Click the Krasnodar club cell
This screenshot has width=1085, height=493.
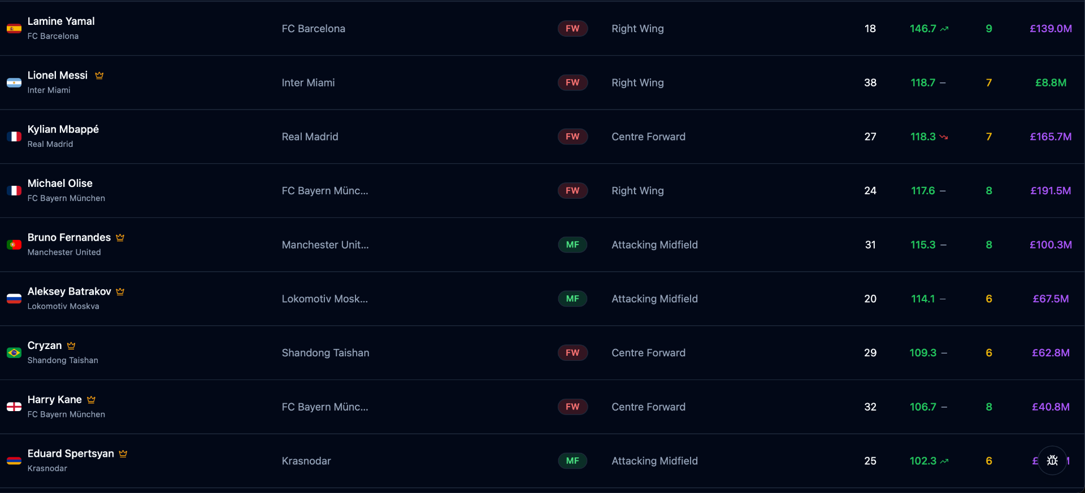[x=306, y=461]
